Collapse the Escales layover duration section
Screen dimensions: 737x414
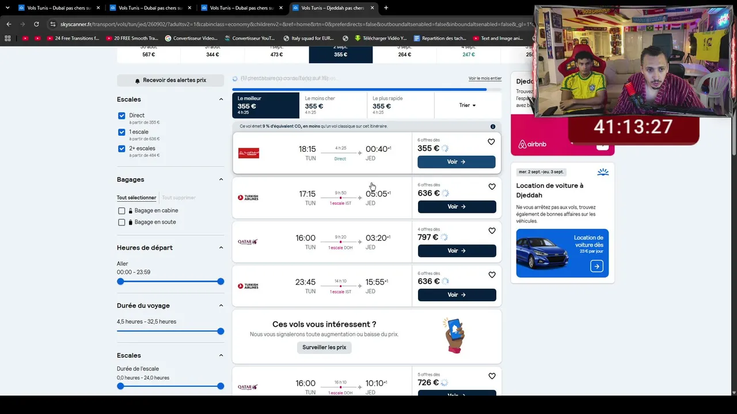pos(221,355)
